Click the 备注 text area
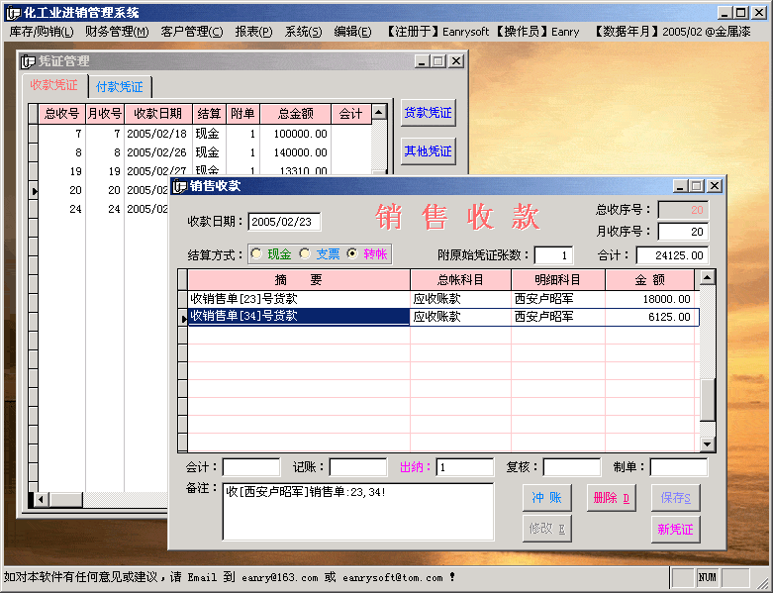The width and height of the screenshot is (773, 593). point(358,512)
